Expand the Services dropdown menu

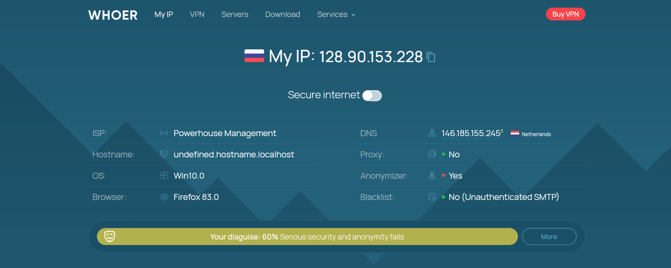(336, 15)
